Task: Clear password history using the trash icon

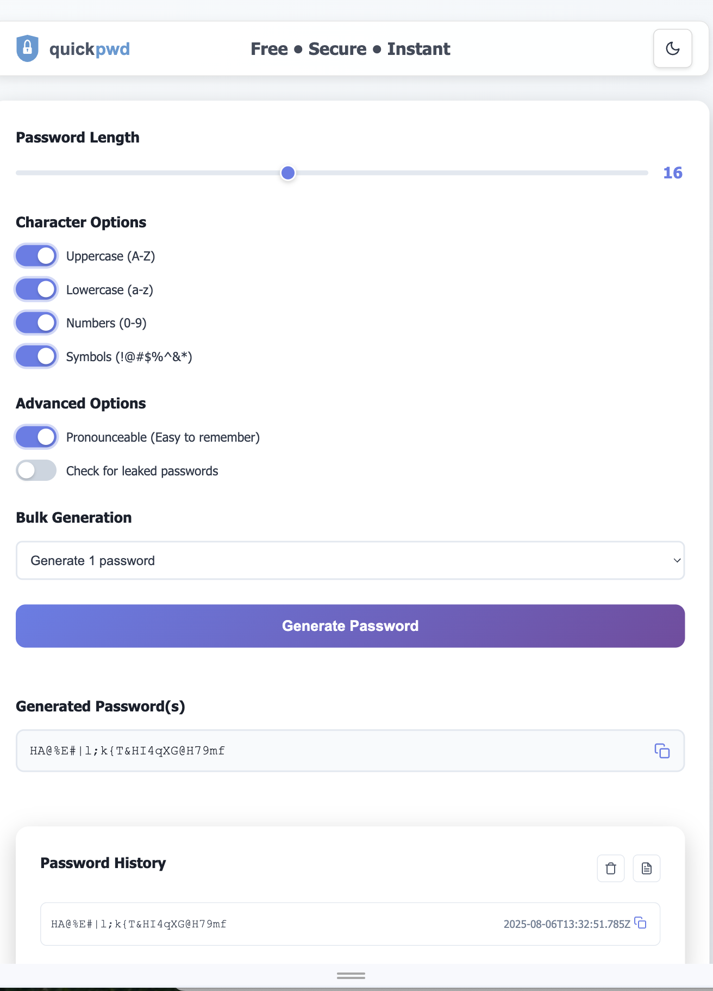Action: pyautogui.click(x=611, y=868)
